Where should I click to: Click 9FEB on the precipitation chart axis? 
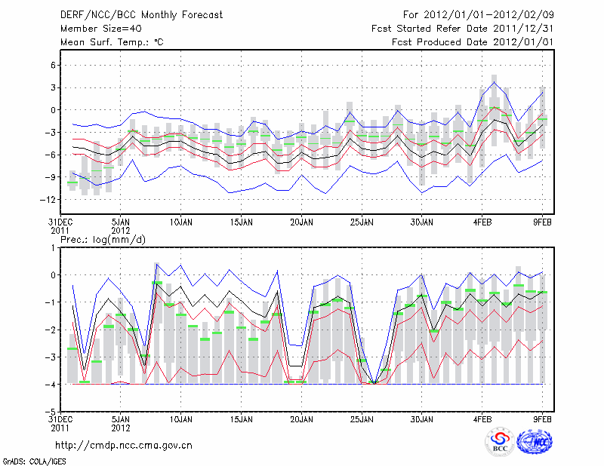(543, 418)
